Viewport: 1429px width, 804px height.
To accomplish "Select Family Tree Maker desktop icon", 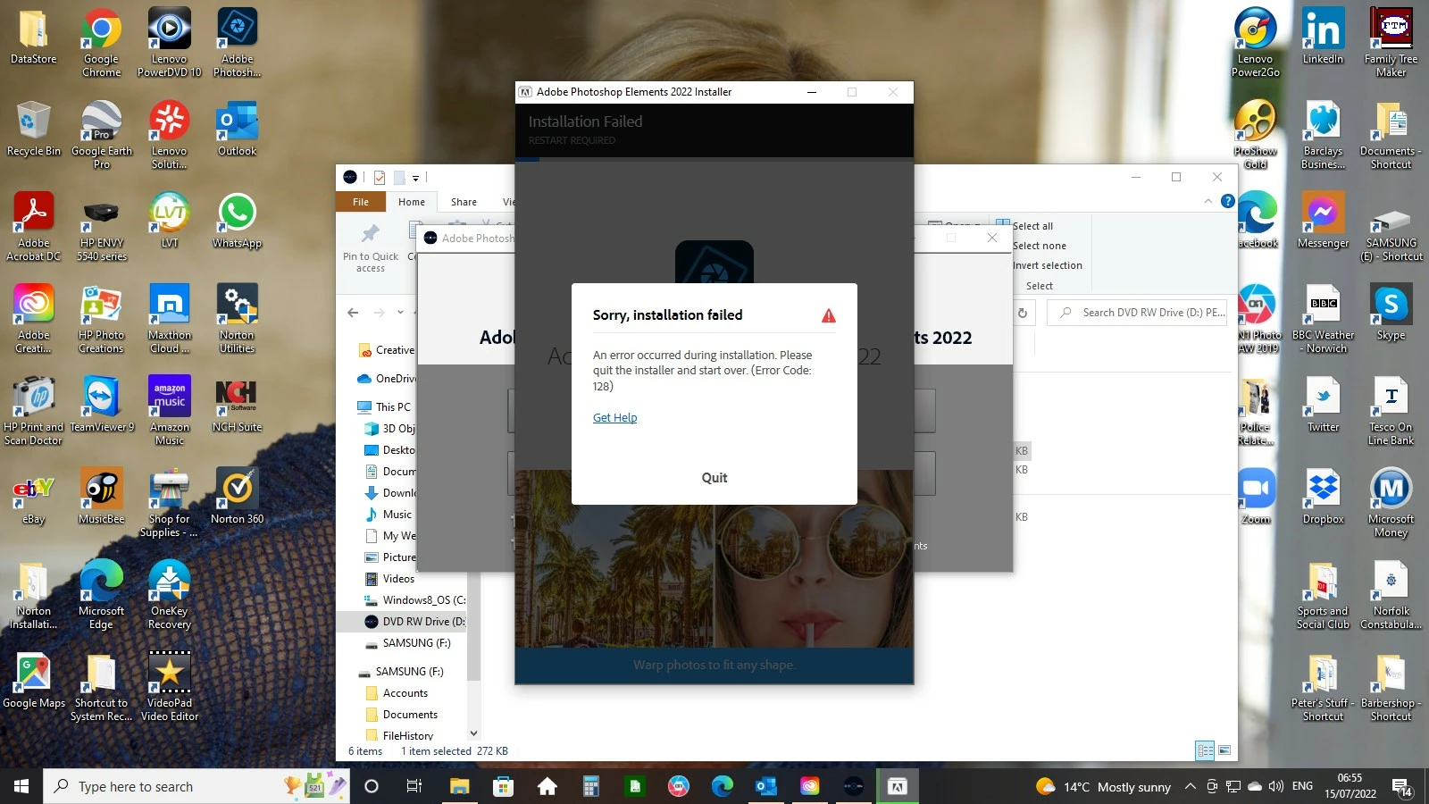I will coord(1391,43).
